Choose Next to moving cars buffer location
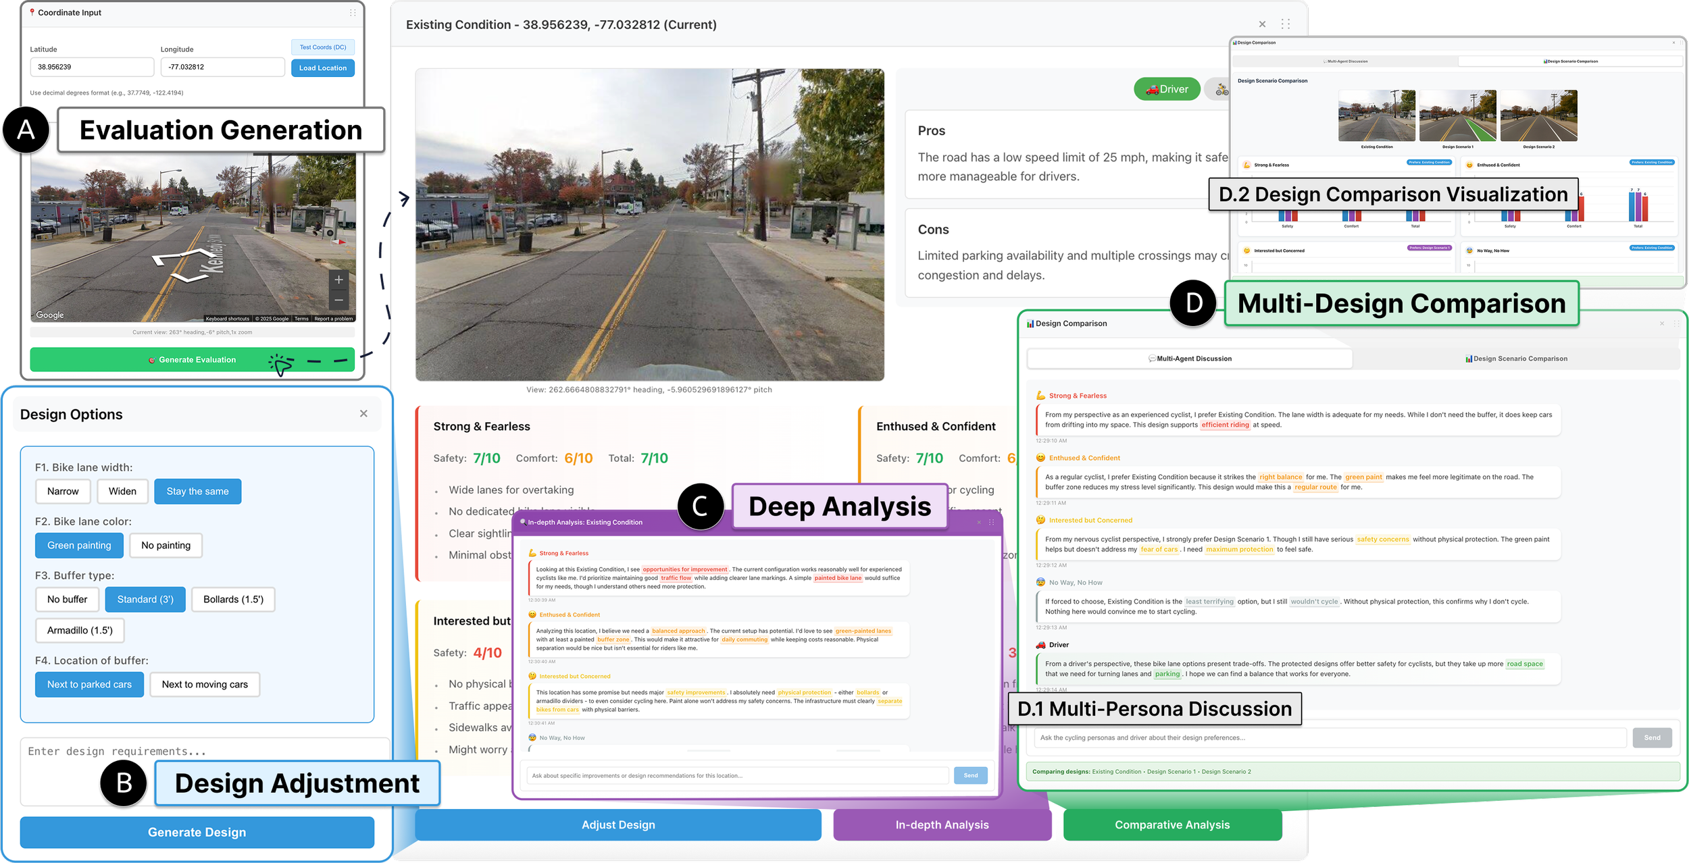 tap(205, 684)
